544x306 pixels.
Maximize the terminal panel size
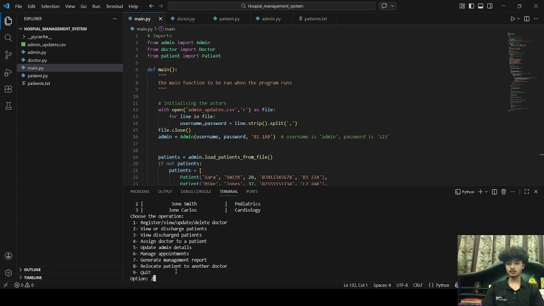527,192
